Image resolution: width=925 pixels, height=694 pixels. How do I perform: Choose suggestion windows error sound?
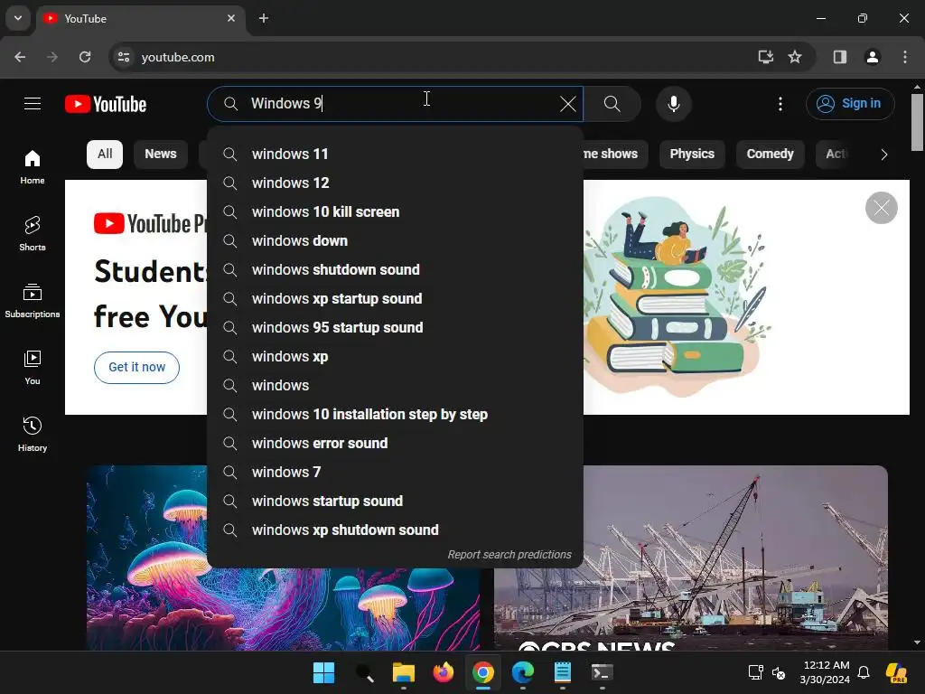tap(396, 443)
